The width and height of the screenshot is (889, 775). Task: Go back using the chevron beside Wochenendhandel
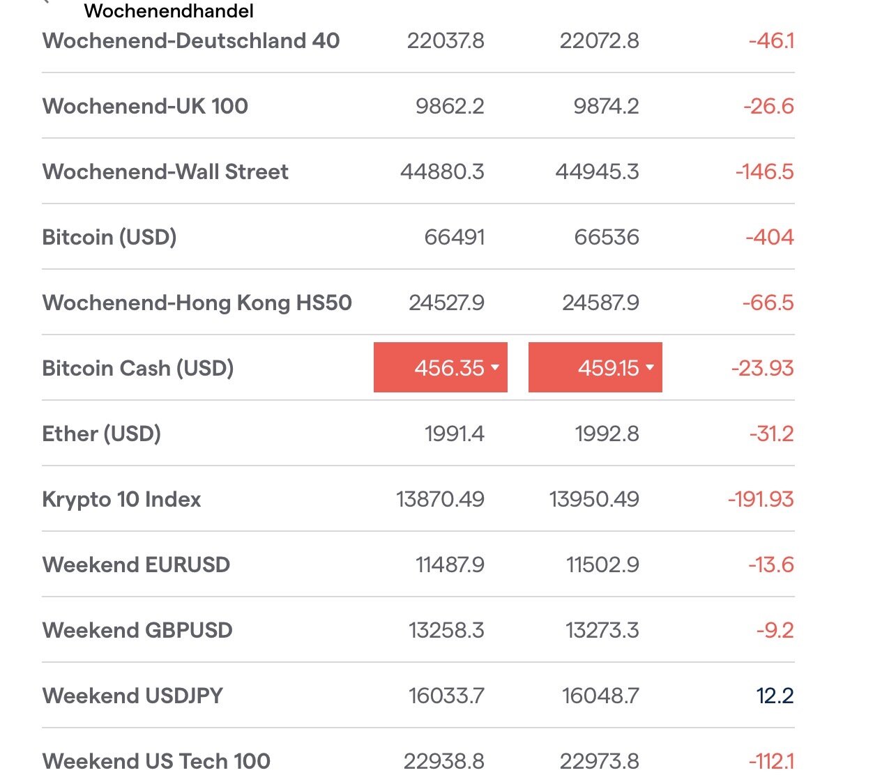47,2
